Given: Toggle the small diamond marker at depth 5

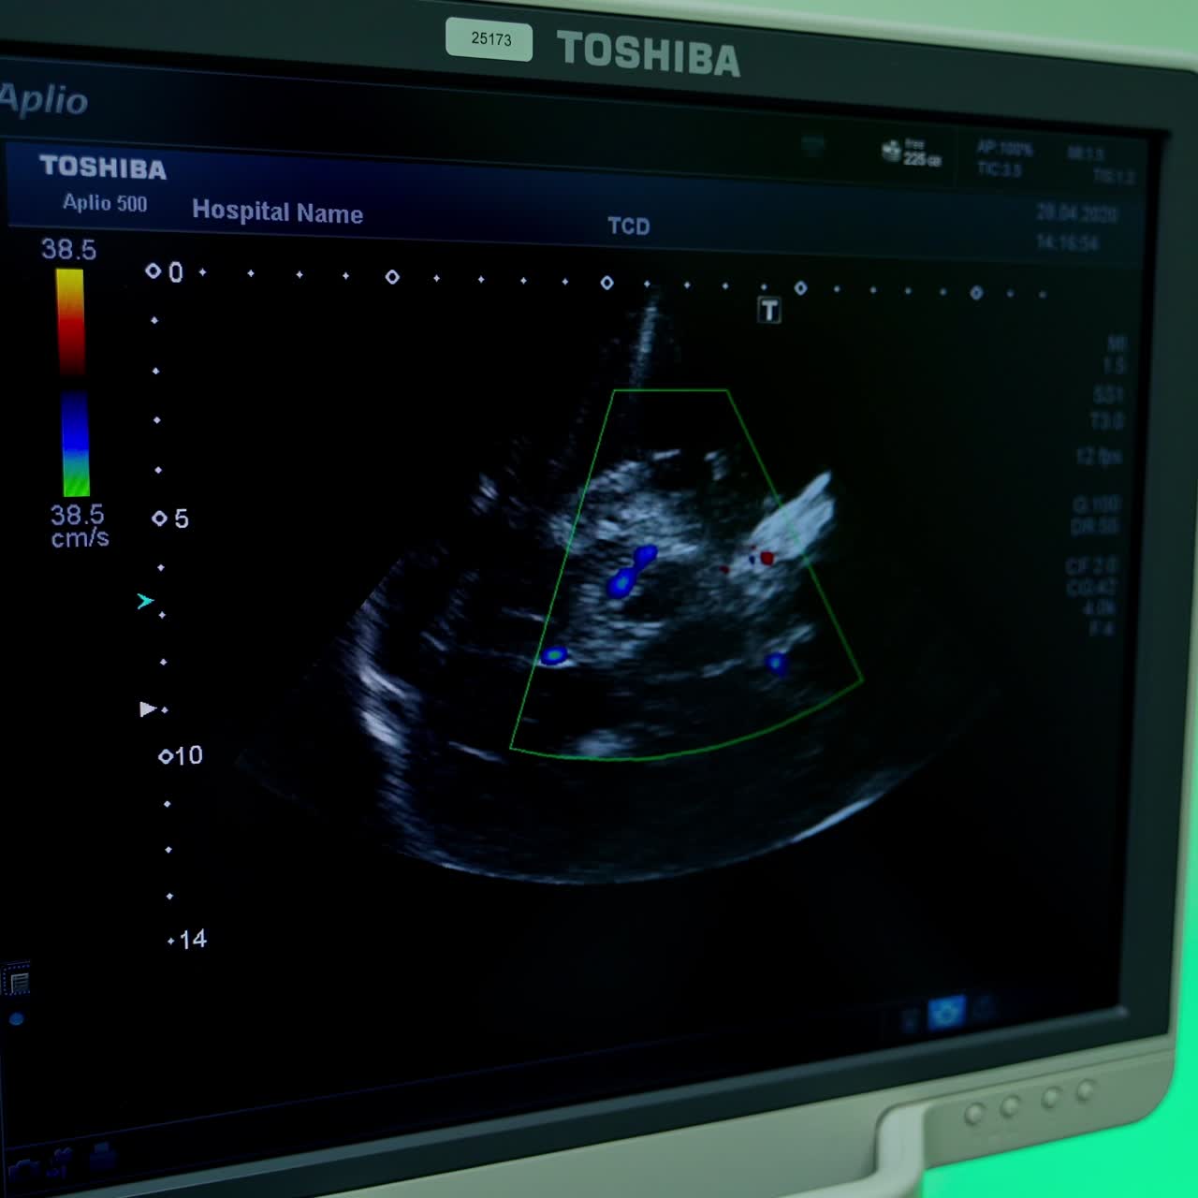Looking at the screenshot, I should [161, 518].
